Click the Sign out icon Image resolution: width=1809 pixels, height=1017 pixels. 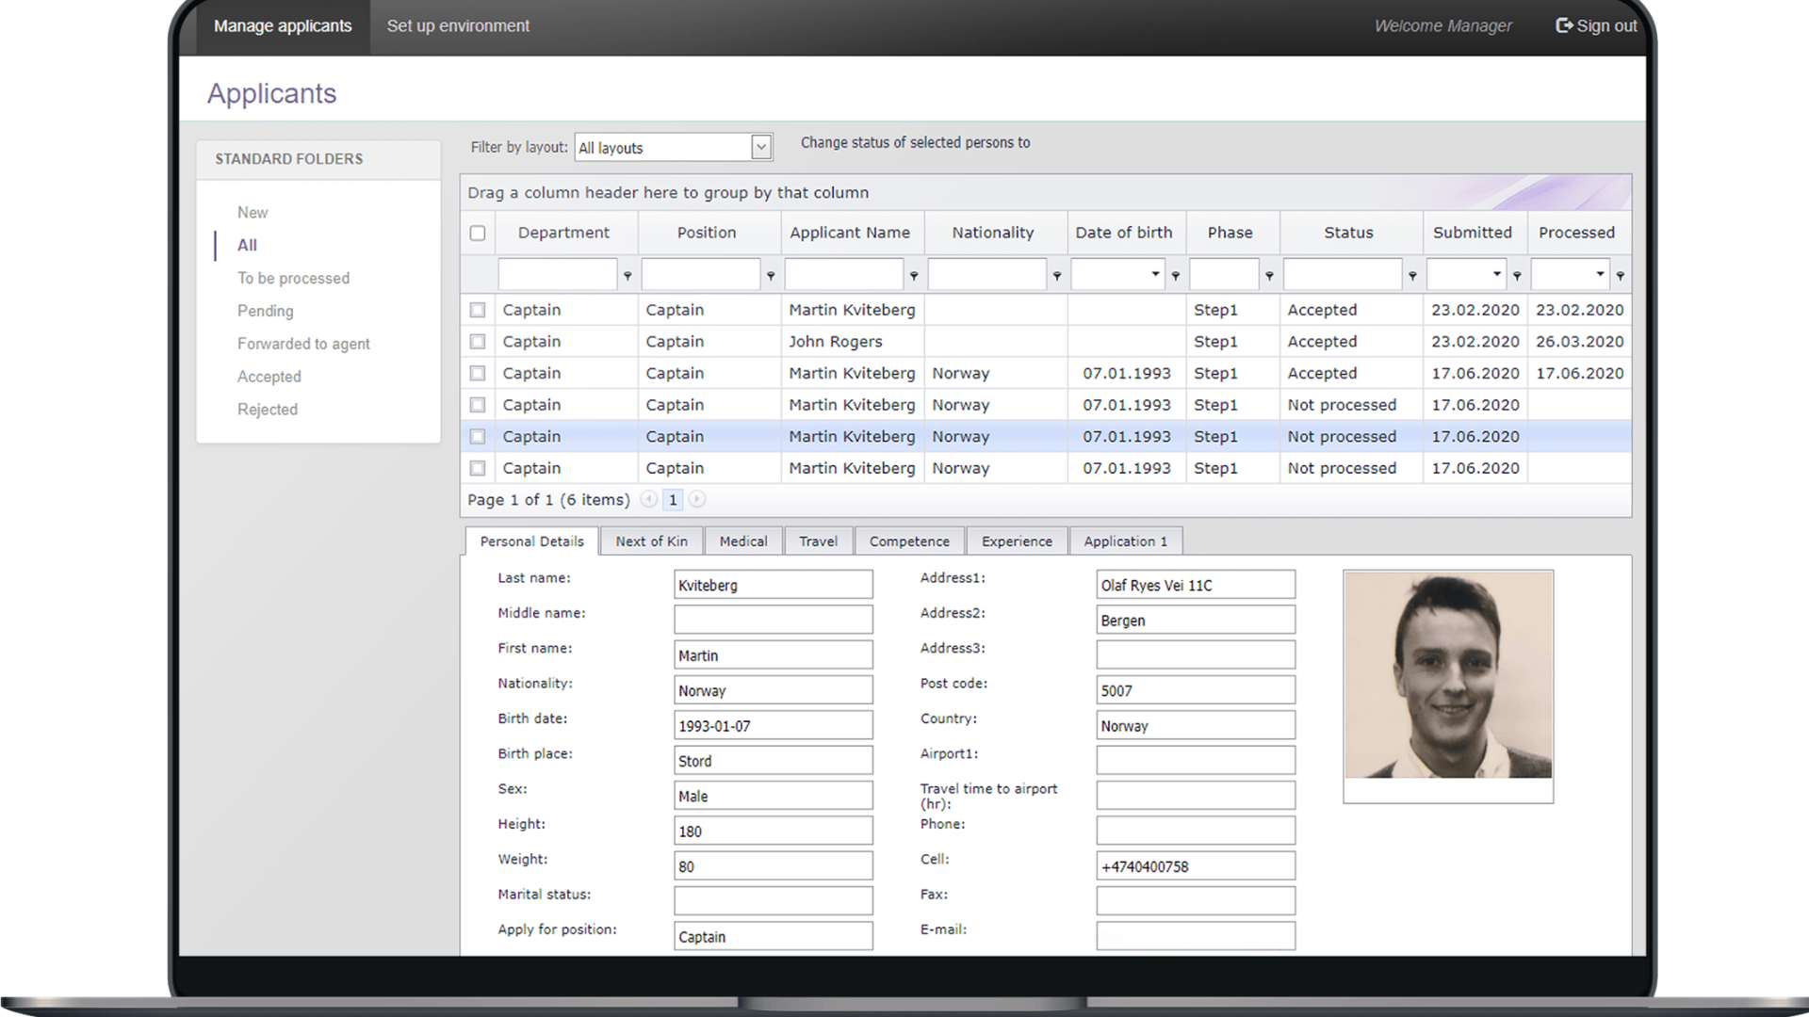pyautogui.click(x=1564, y=25)
